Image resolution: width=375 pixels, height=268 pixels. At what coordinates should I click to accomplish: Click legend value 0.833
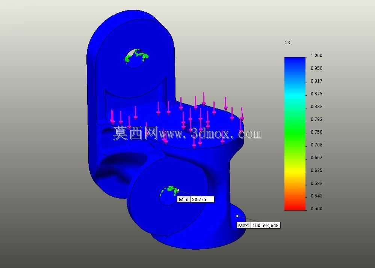point(316,107)
